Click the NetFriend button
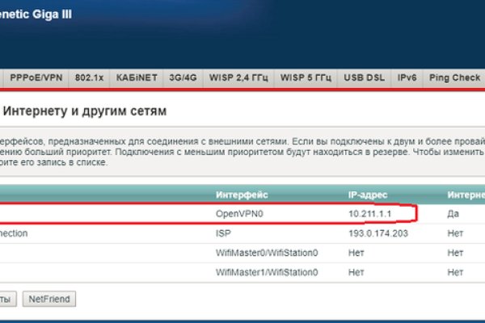 click(x=49, y=299)
